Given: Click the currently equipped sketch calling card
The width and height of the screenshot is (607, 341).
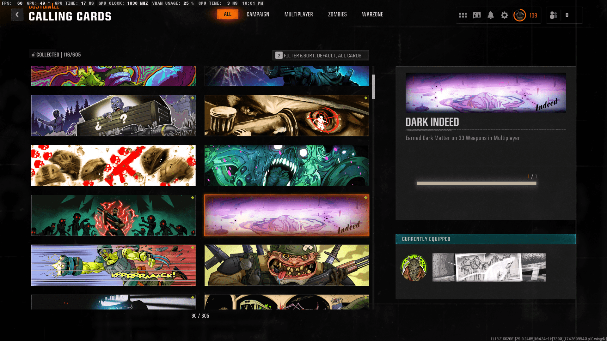Looking at the screenshot, I should click(489, 267).
